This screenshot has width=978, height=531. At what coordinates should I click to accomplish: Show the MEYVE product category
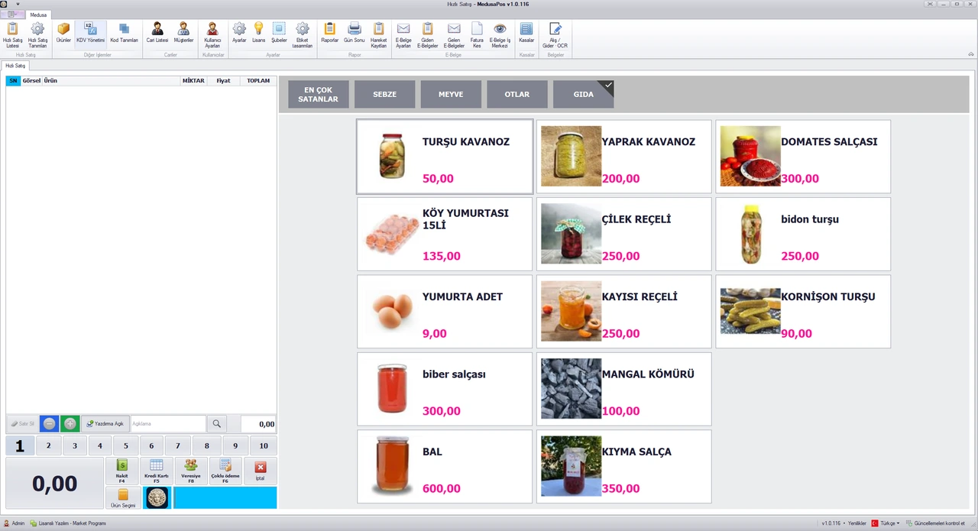point(451,94)
